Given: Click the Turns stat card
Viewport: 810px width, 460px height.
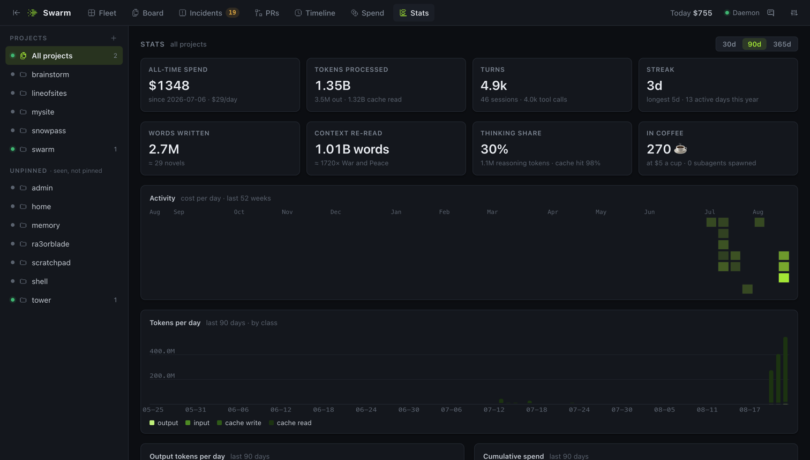Looking at the screenshot, I should 552,85.
